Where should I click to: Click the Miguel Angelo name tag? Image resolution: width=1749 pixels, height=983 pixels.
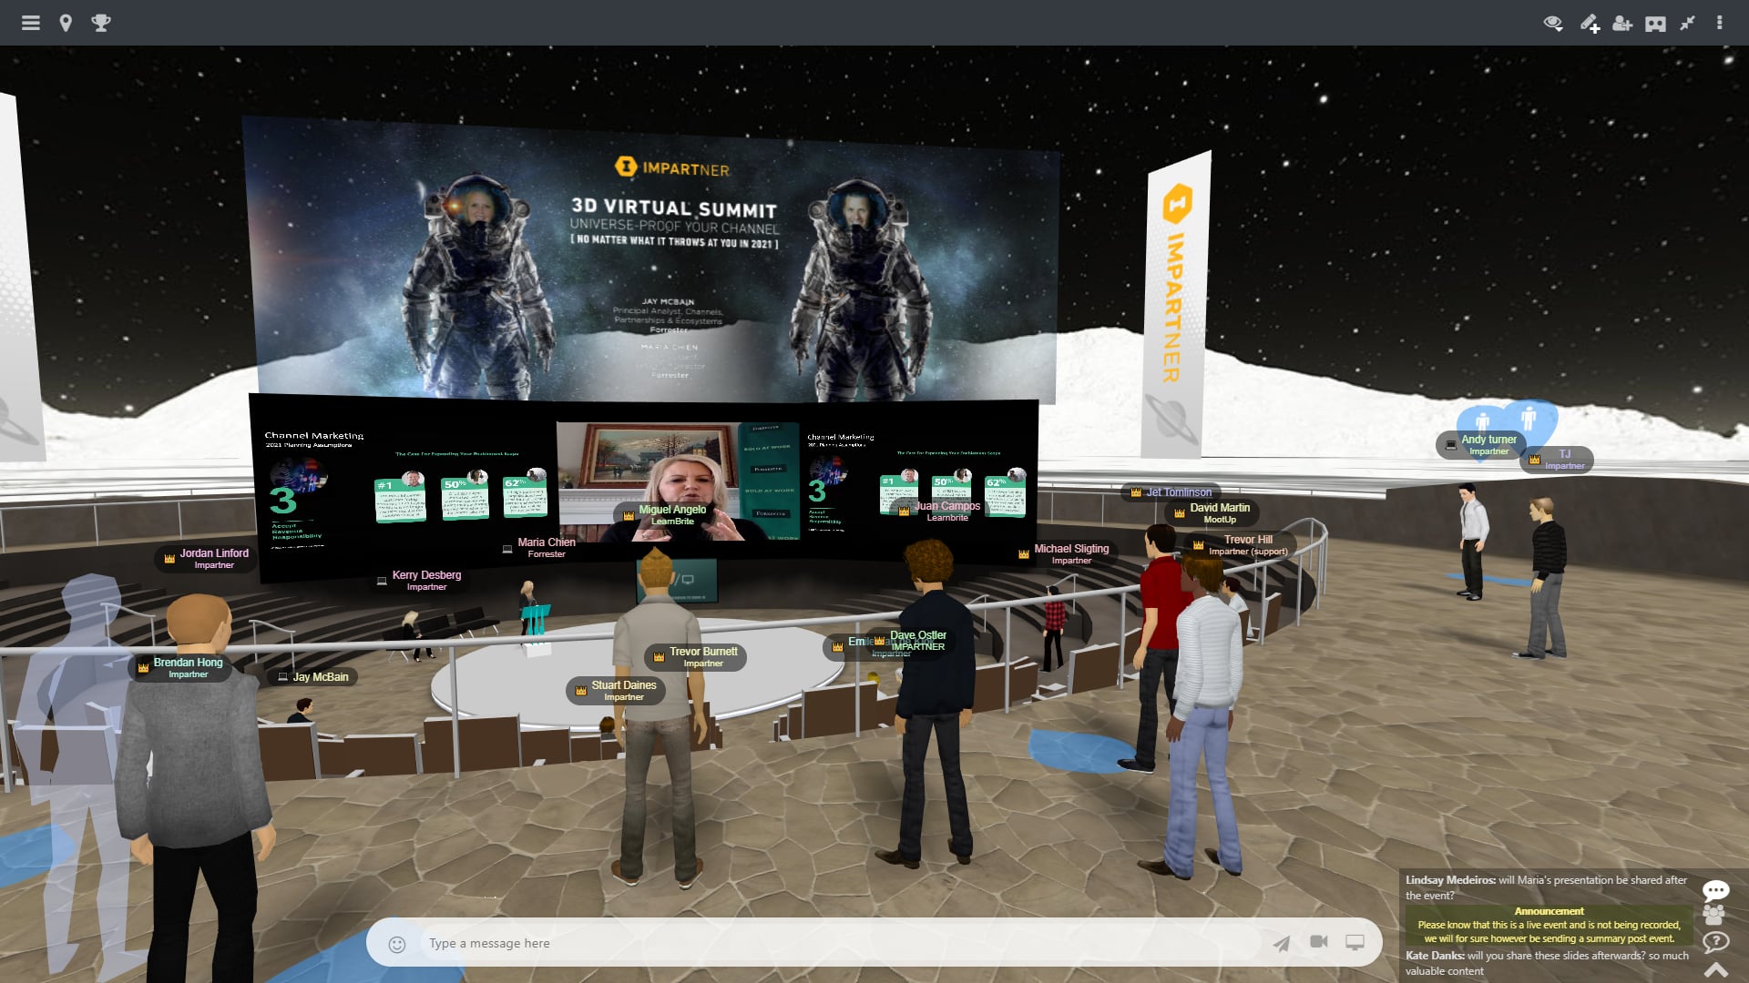[x=665, y=515]
